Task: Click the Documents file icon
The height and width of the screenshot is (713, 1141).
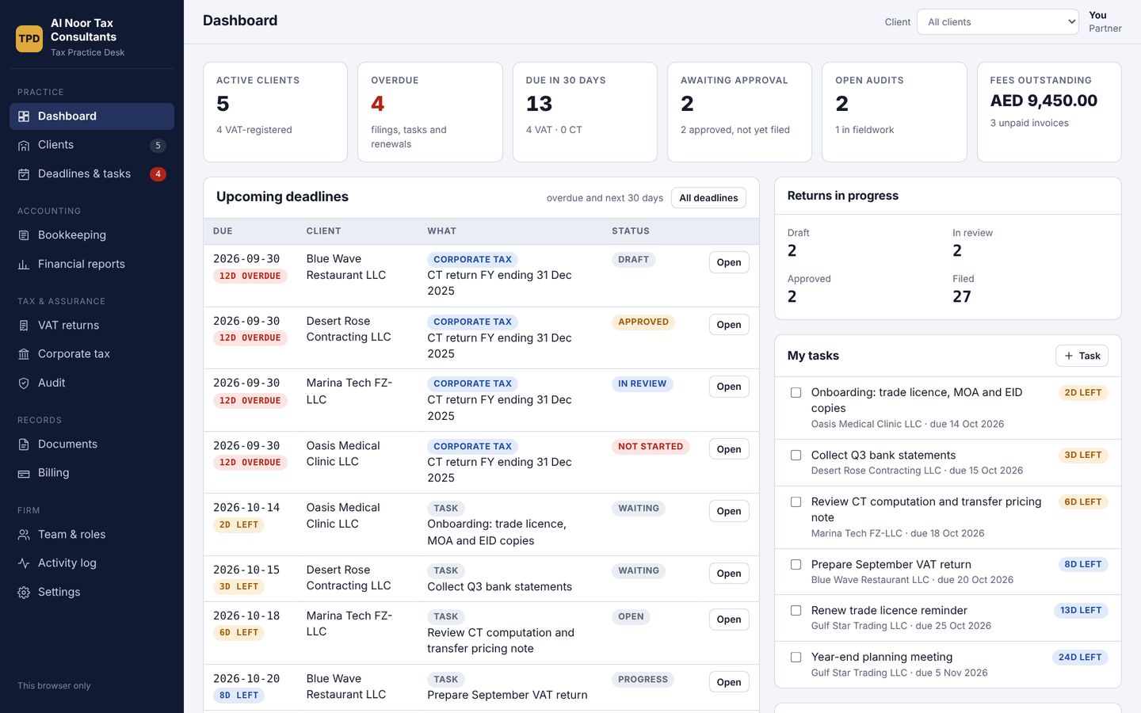Action: [24, 444]
